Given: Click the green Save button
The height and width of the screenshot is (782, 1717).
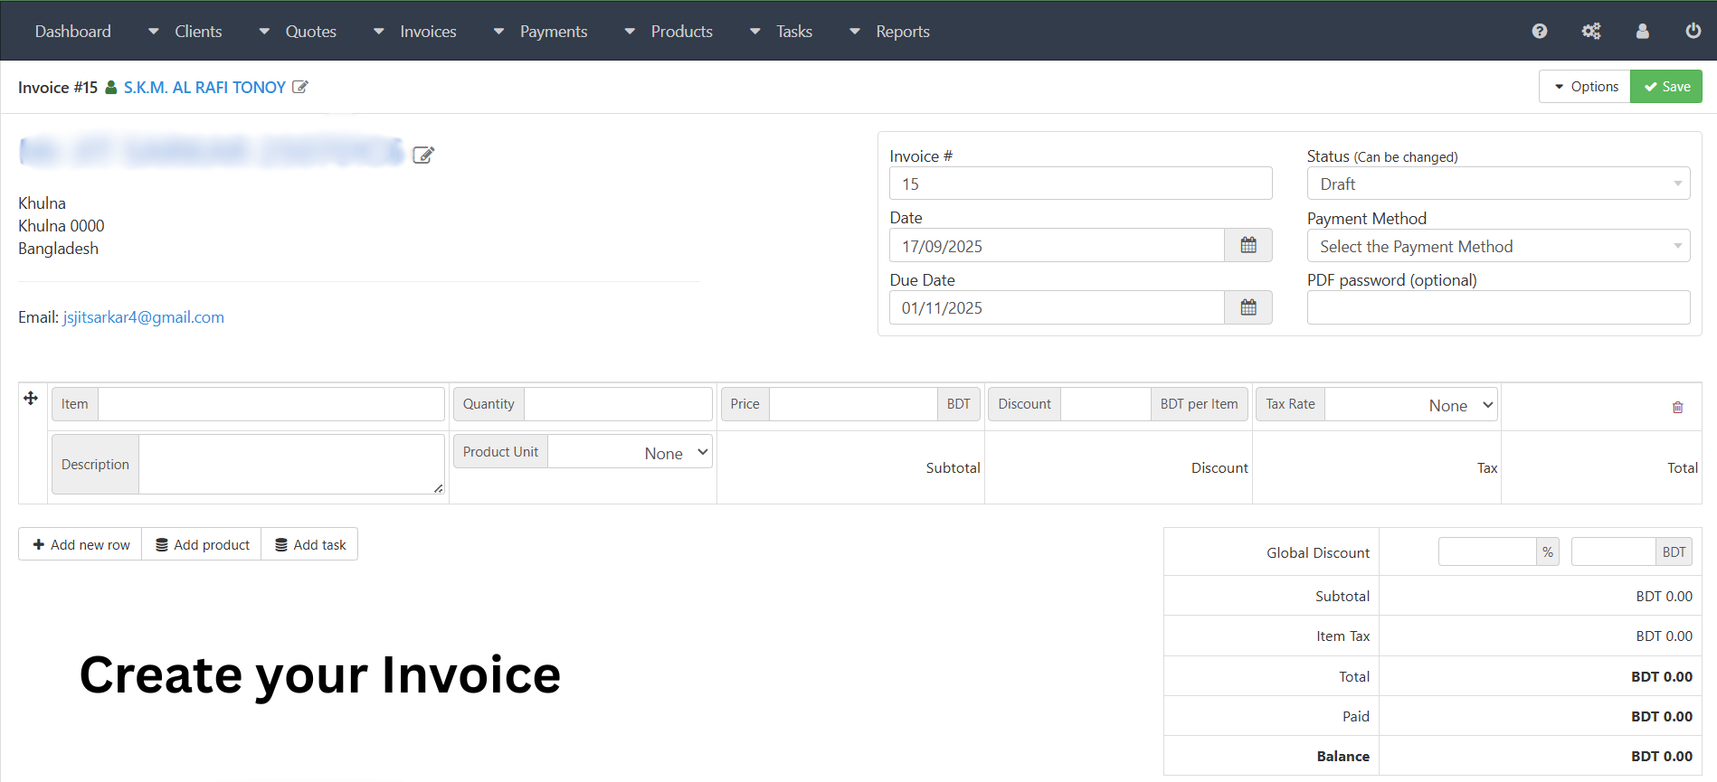Looking at the screenshot, I should point(1665,87).
